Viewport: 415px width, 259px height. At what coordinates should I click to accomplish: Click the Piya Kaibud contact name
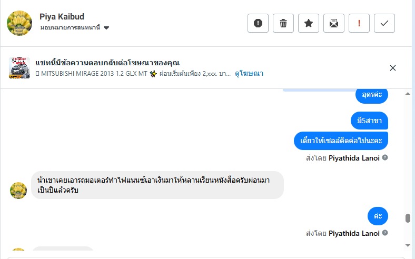(x=62, y=17)
